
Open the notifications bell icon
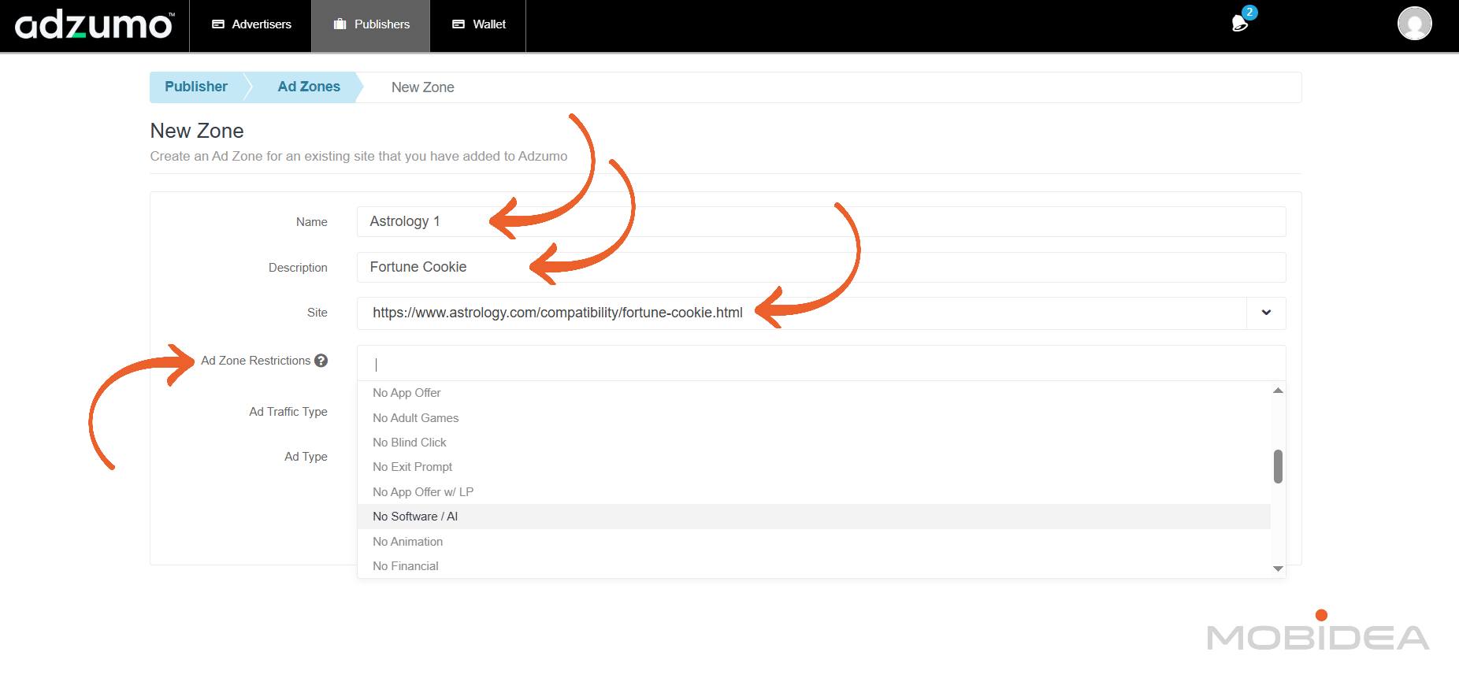pos(1240,24)
